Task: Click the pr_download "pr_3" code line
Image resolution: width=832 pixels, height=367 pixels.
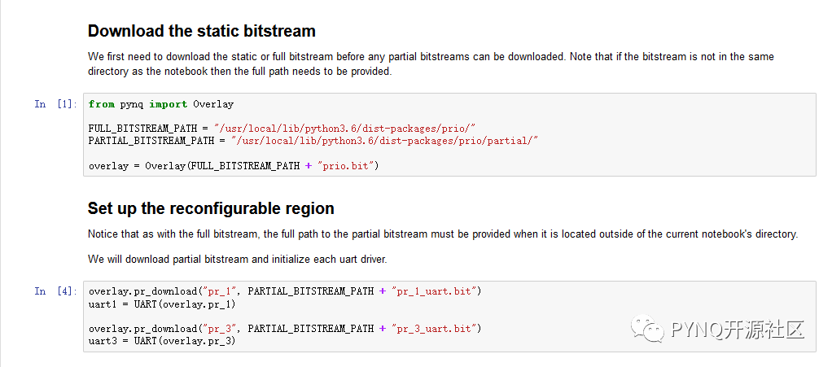Action: point(285,329)
